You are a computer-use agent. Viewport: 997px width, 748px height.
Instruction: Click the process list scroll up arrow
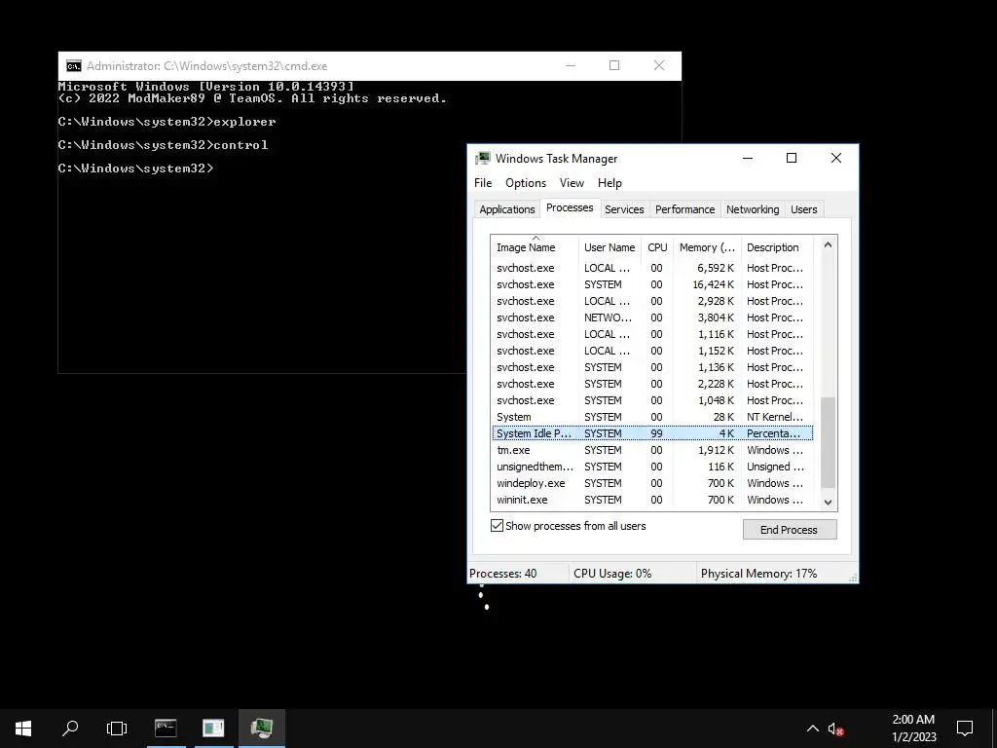tap(828, 244)
